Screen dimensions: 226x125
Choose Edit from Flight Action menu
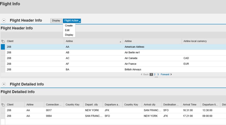tap(67, 30)
